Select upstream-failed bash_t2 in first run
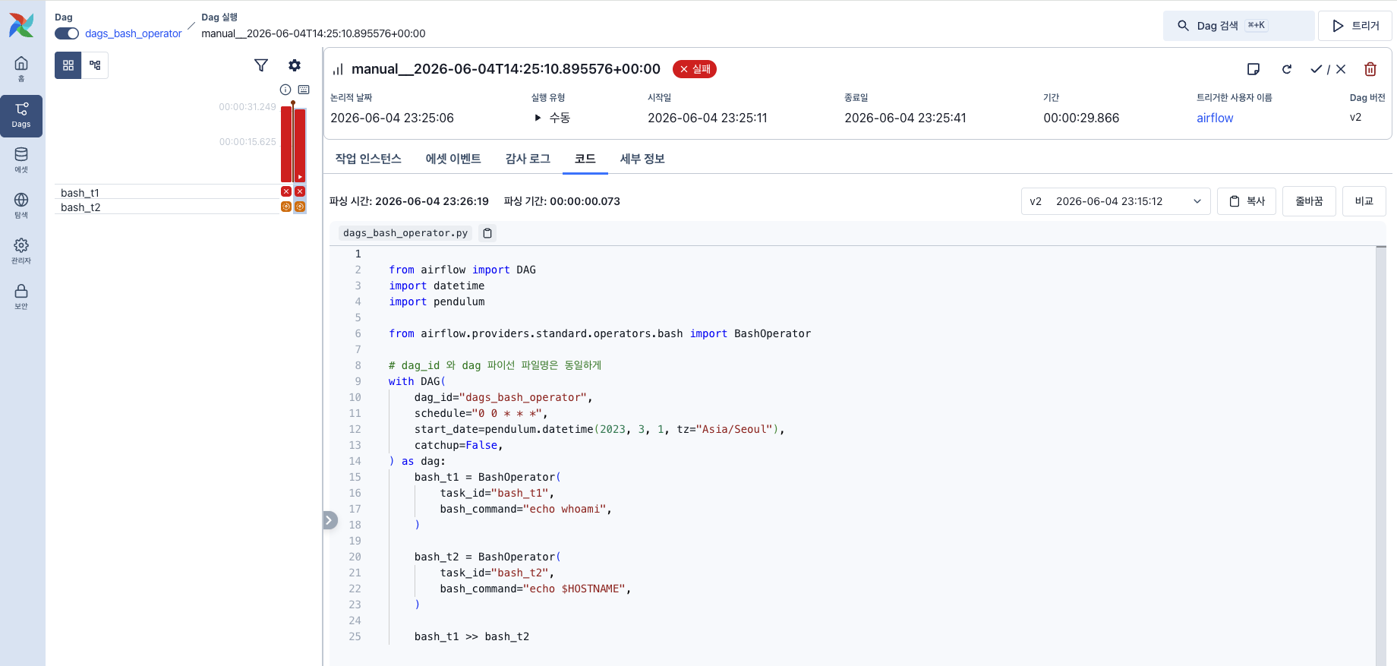Screen dimensions: 1397x666 (286, 207)
